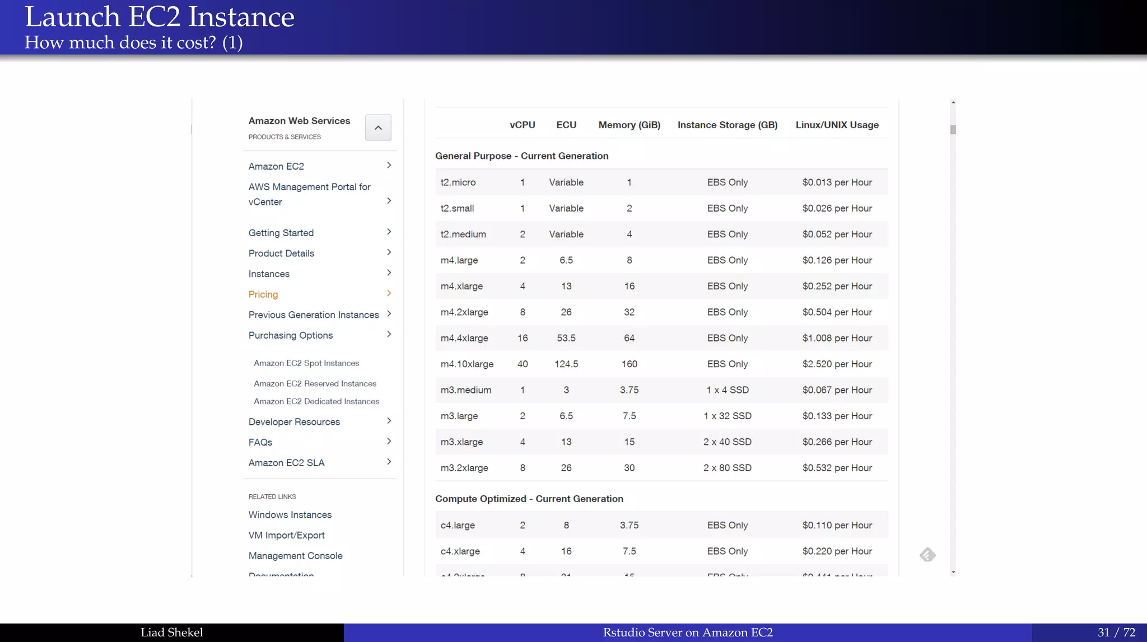Select the m3.xlarge row name

[461, 442]
